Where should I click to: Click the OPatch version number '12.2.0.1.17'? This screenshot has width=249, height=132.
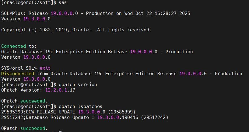coord(60,90)
